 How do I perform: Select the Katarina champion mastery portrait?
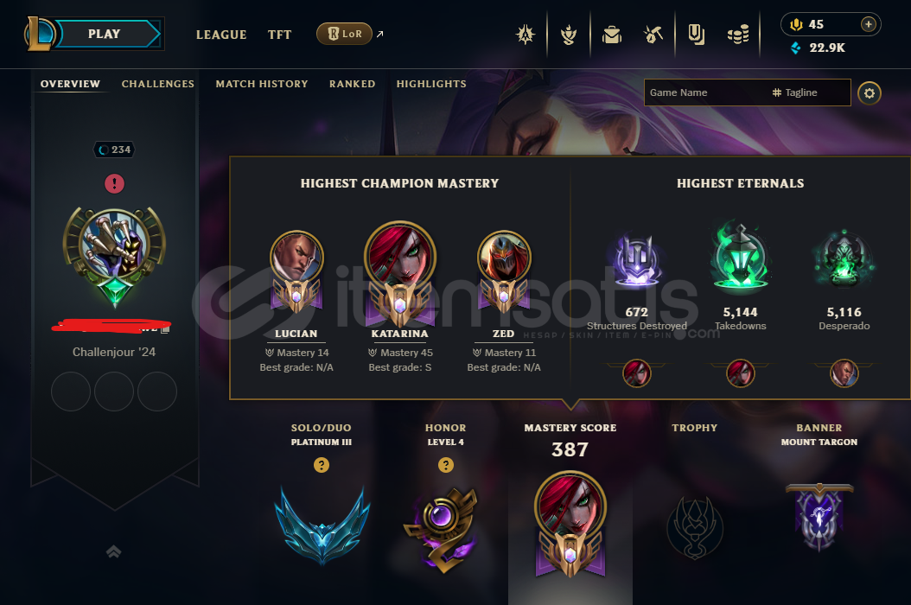(x=399, y=273)
